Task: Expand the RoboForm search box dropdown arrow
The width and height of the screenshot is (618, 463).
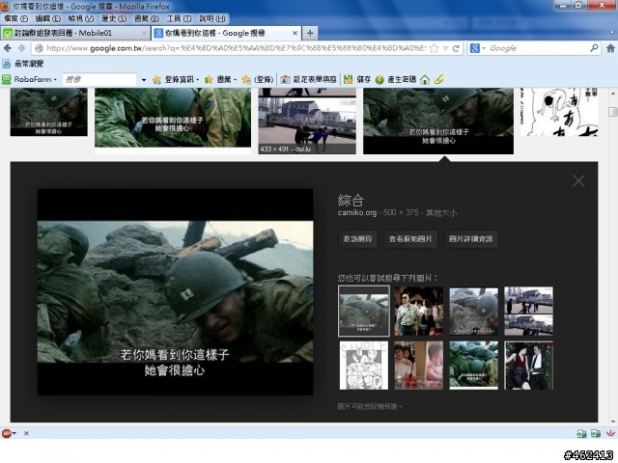Action: point(144,80)
